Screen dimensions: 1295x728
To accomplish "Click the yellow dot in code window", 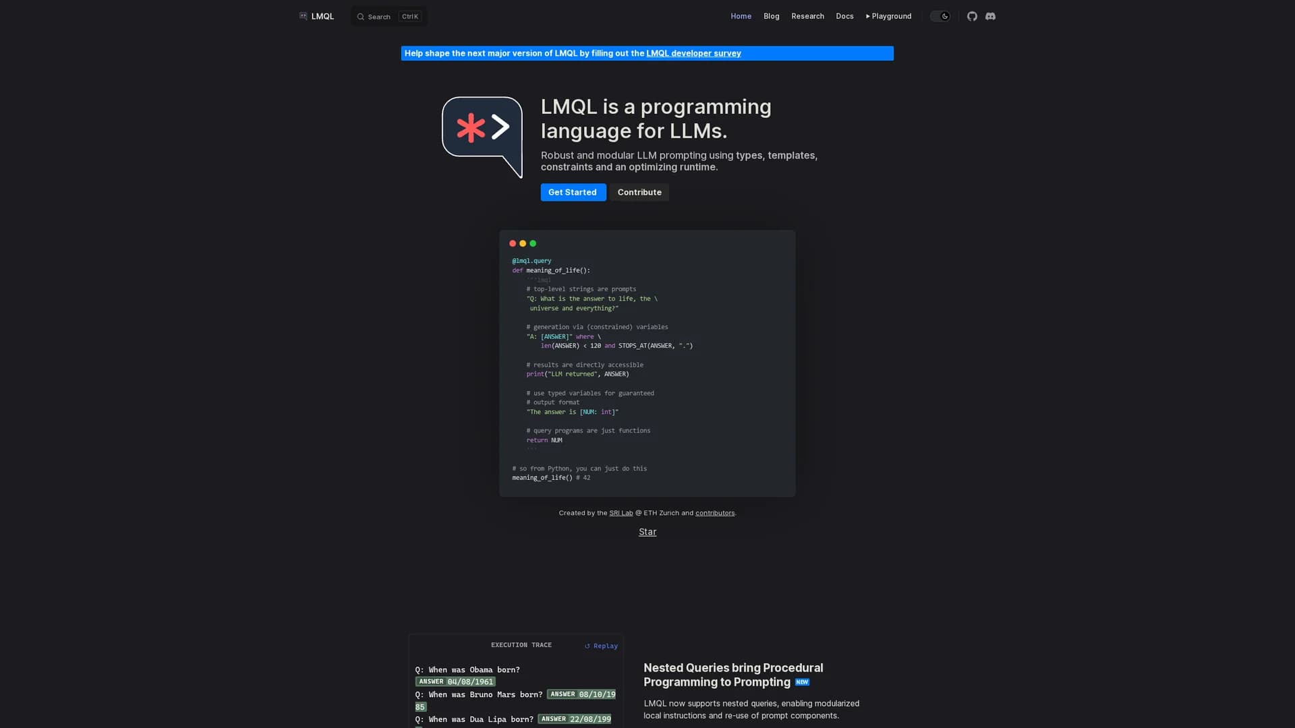I will click(523, 243).
